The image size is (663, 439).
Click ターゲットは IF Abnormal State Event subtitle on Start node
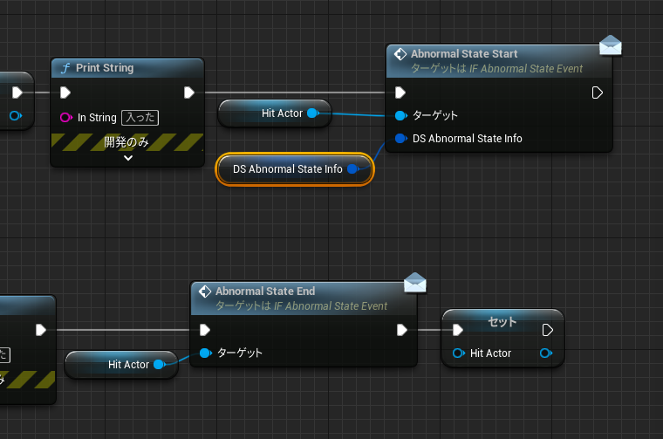click(497, 69)
